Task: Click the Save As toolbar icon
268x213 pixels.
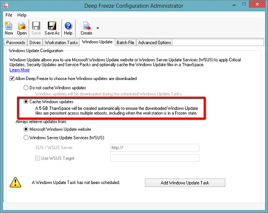Action: pyautogui.click(x=52, y=28)
